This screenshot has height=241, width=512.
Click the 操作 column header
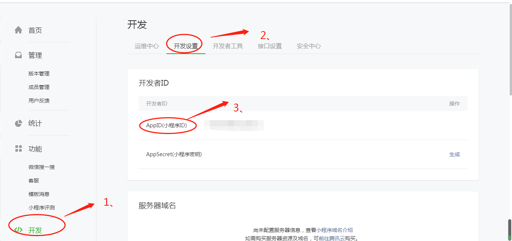point(455,104)
